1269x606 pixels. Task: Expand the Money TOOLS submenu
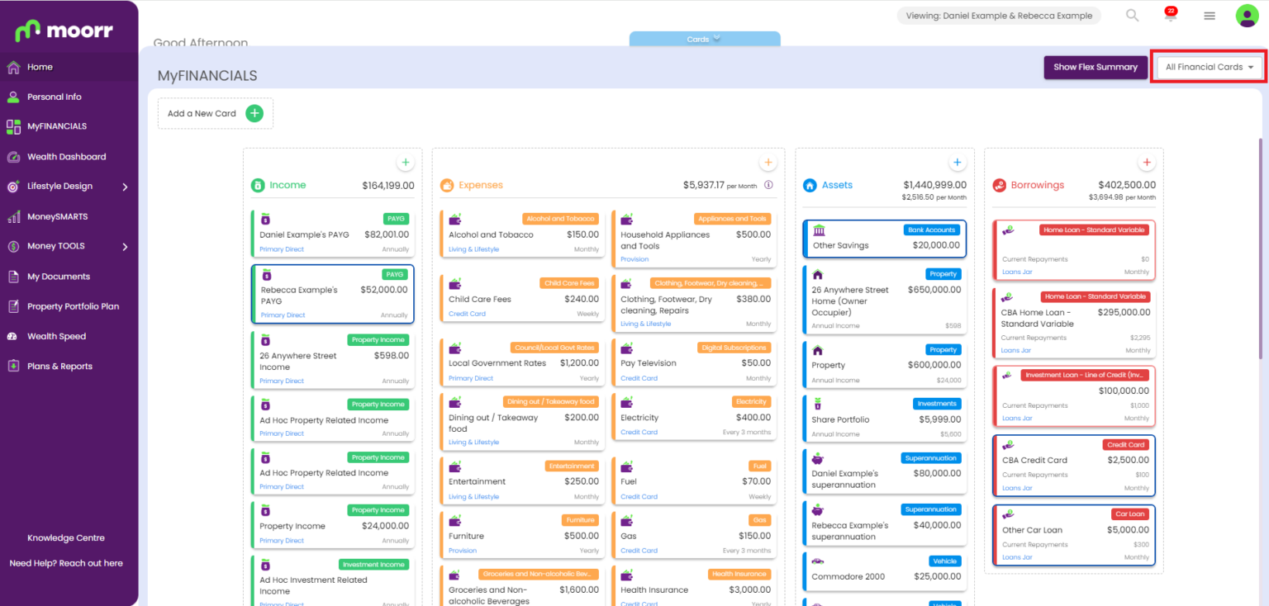point(125,247)
